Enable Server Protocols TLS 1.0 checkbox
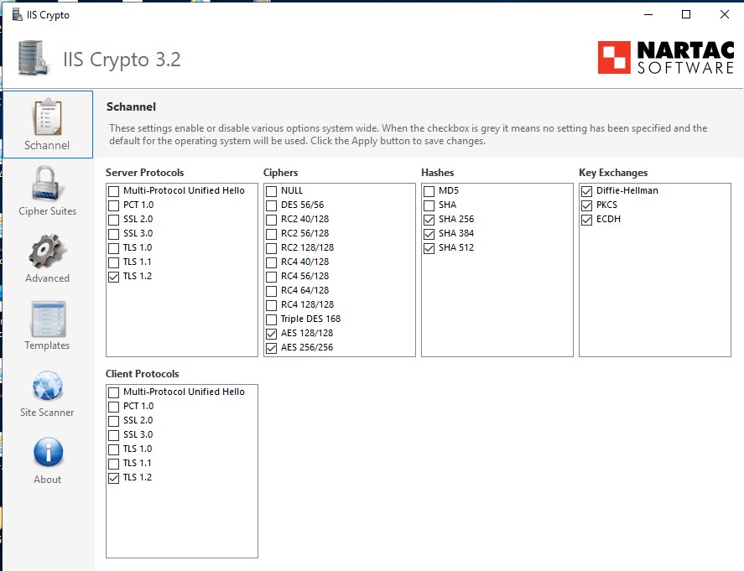The image size is (744, 571). (113, 248)
